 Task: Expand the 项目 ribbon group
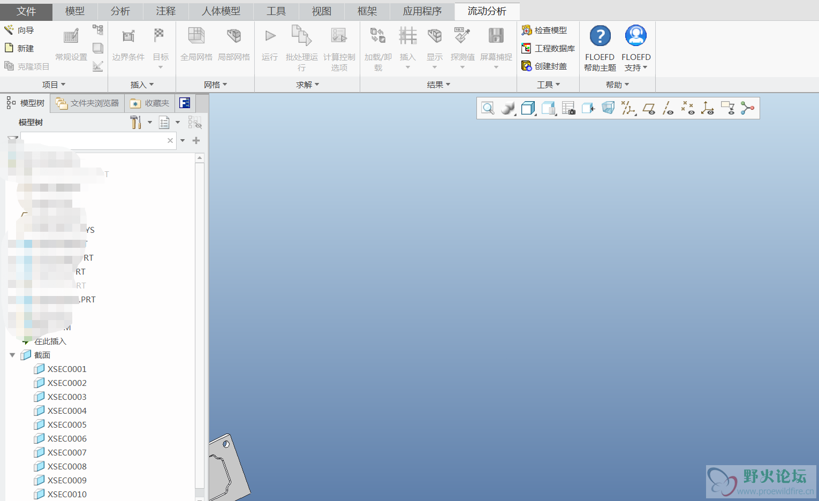click(x=54, y=85)
